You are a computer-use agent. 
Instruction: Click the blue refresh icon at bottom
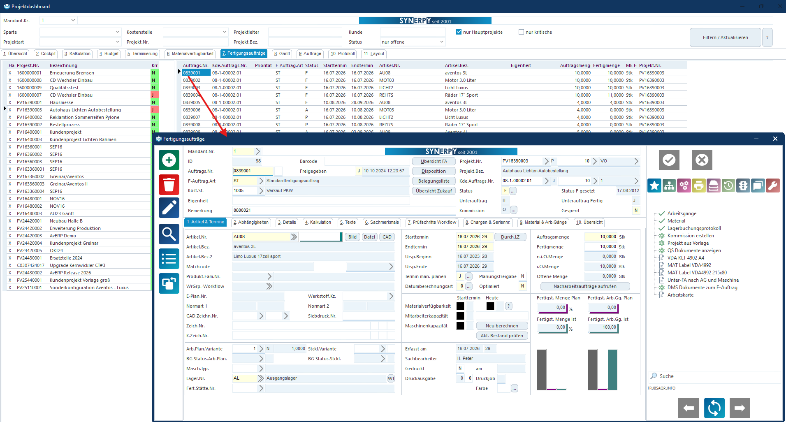(x=714, y=408)
